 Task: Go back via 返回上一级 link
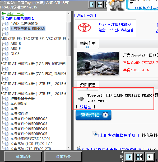pos(15,13)
